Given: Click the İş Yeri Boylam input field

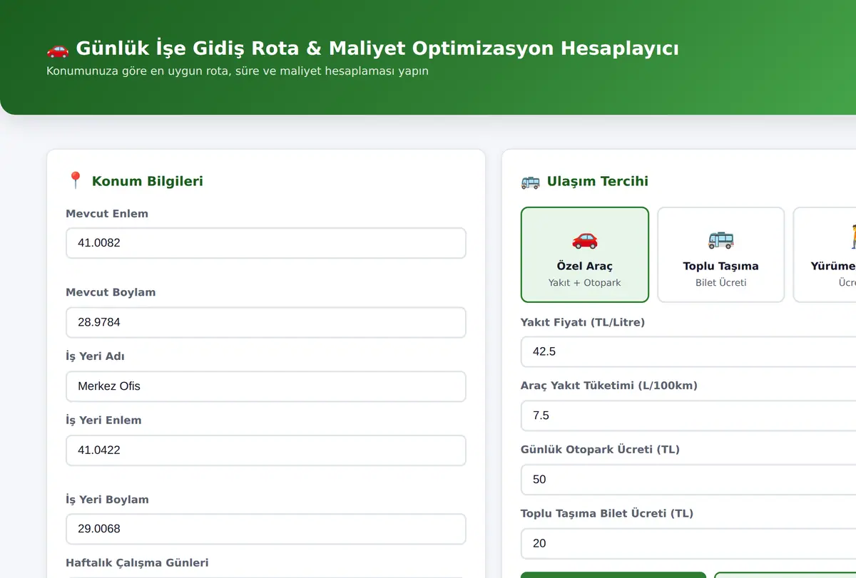Looking at the screenshot, I should [266, 529].
